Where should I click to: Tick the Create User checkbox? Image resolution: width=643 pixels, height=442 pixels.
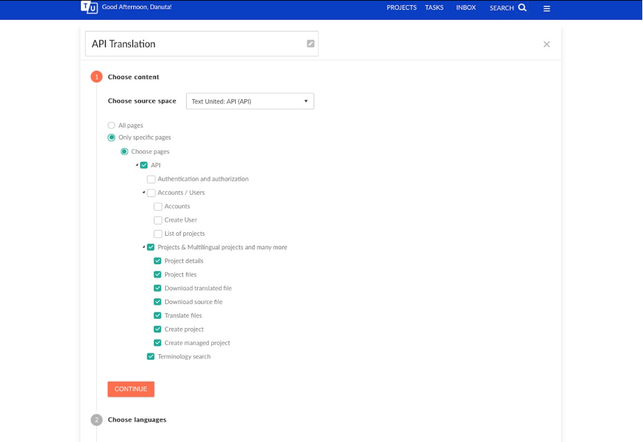coord(157,220)
